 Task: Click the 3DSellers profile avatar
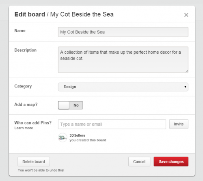click(x=63, y=137)
